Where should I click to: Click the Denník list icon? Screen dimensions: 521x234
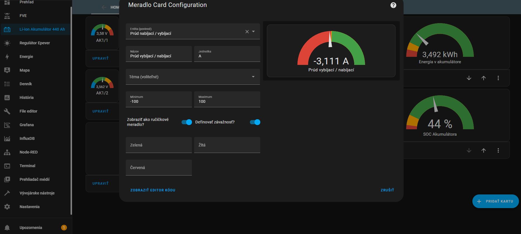tap(7, 84)
